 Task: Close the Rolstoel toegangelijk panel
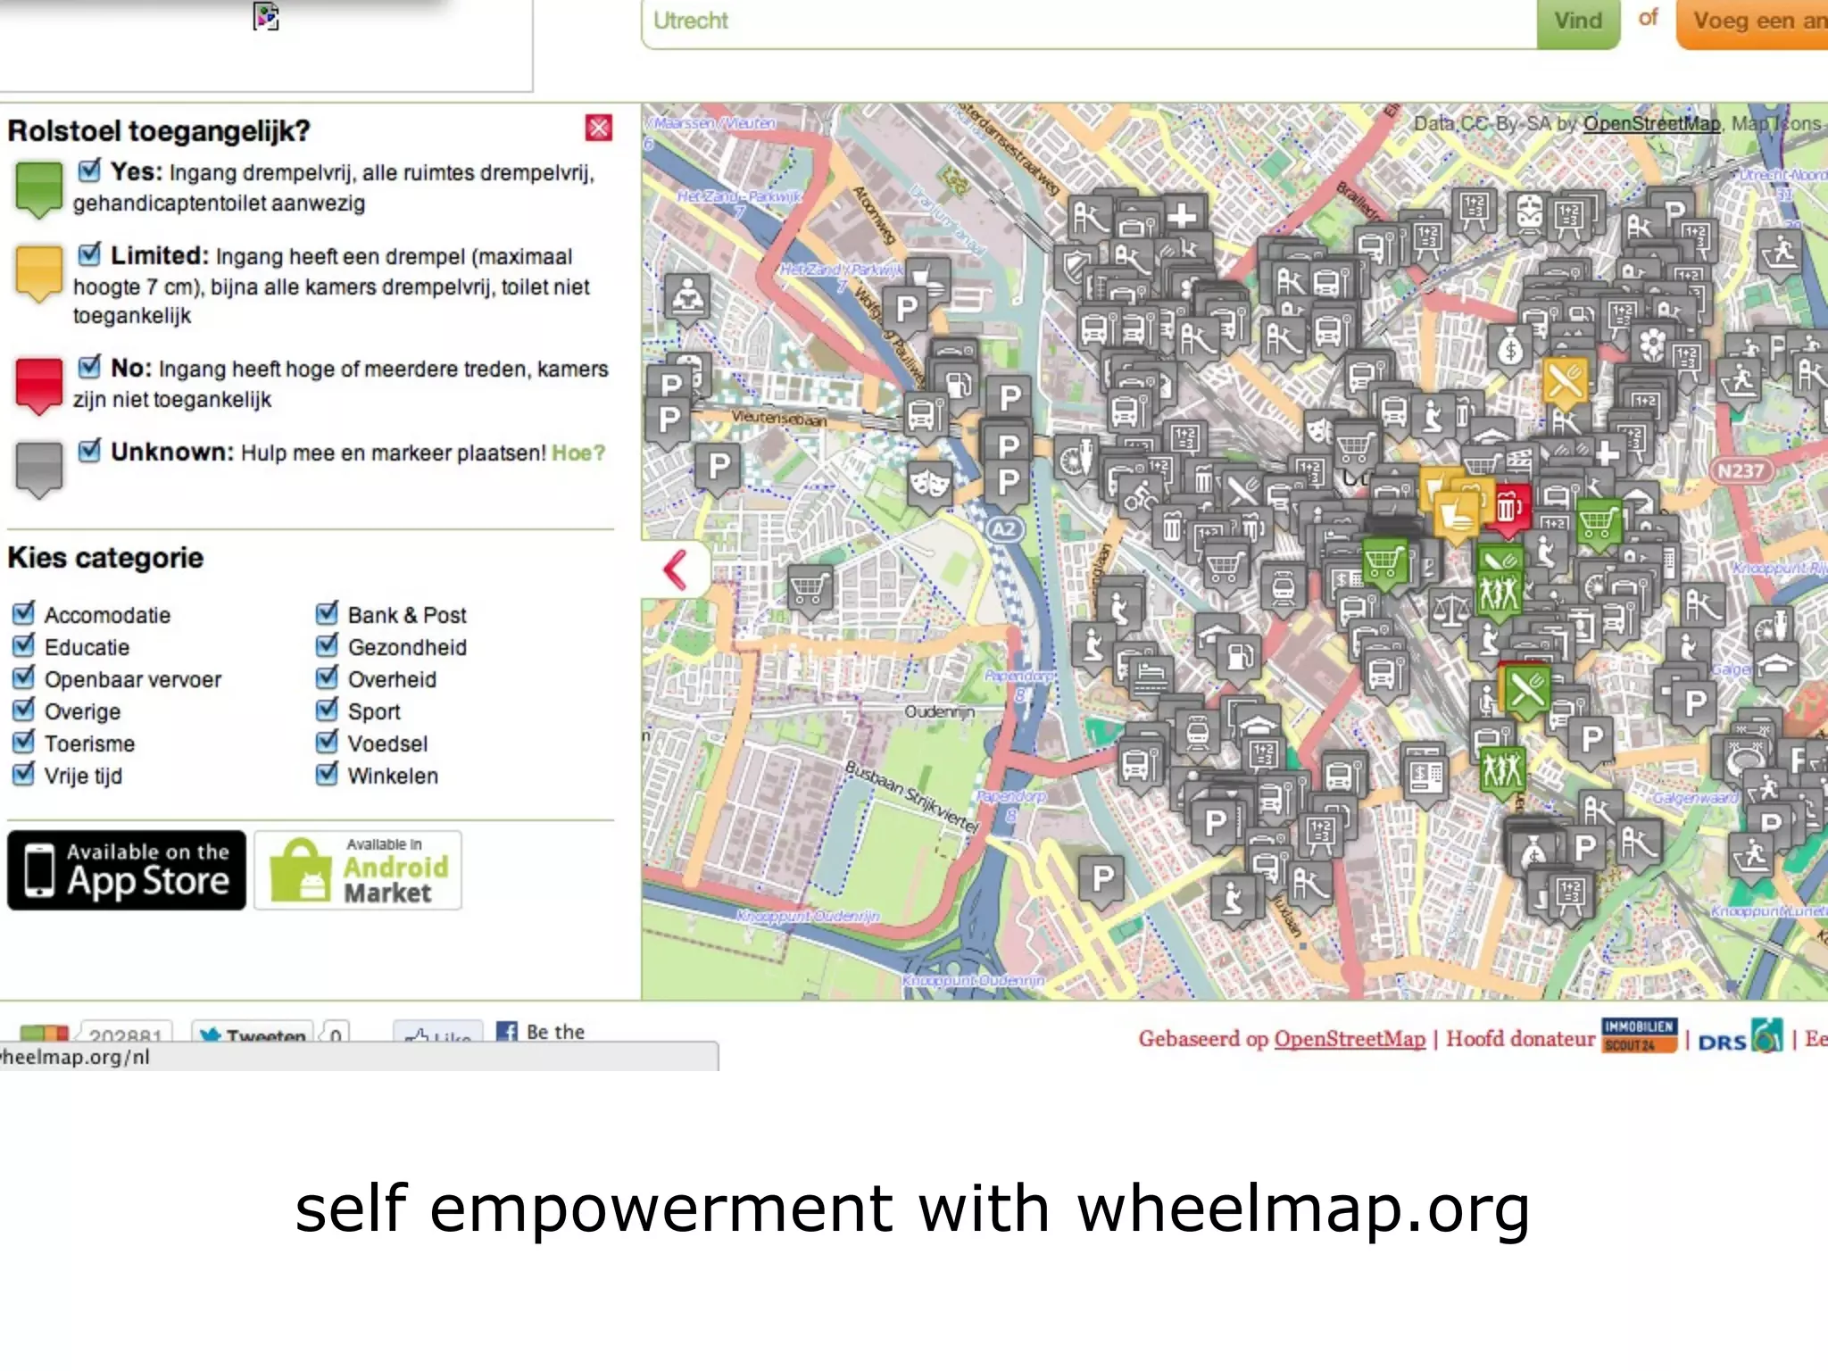point(599,128)
